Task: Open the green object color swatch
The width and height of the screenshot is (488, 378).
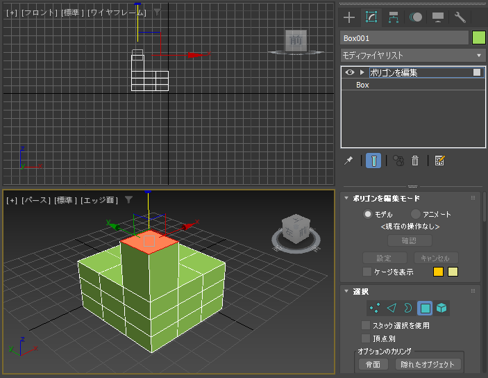Action: click(479, 38)
